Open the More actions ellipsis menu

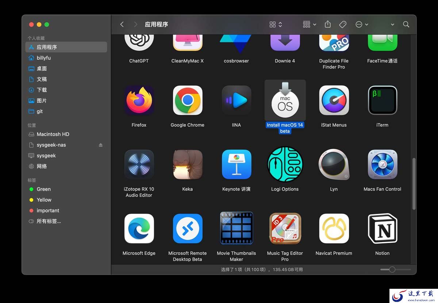click(x=362, y=24)
